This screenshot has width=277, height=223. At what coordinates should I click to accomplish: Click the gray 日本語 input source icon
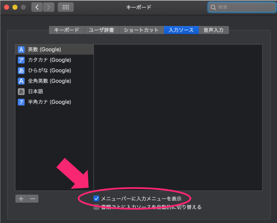tap(21, 92)
